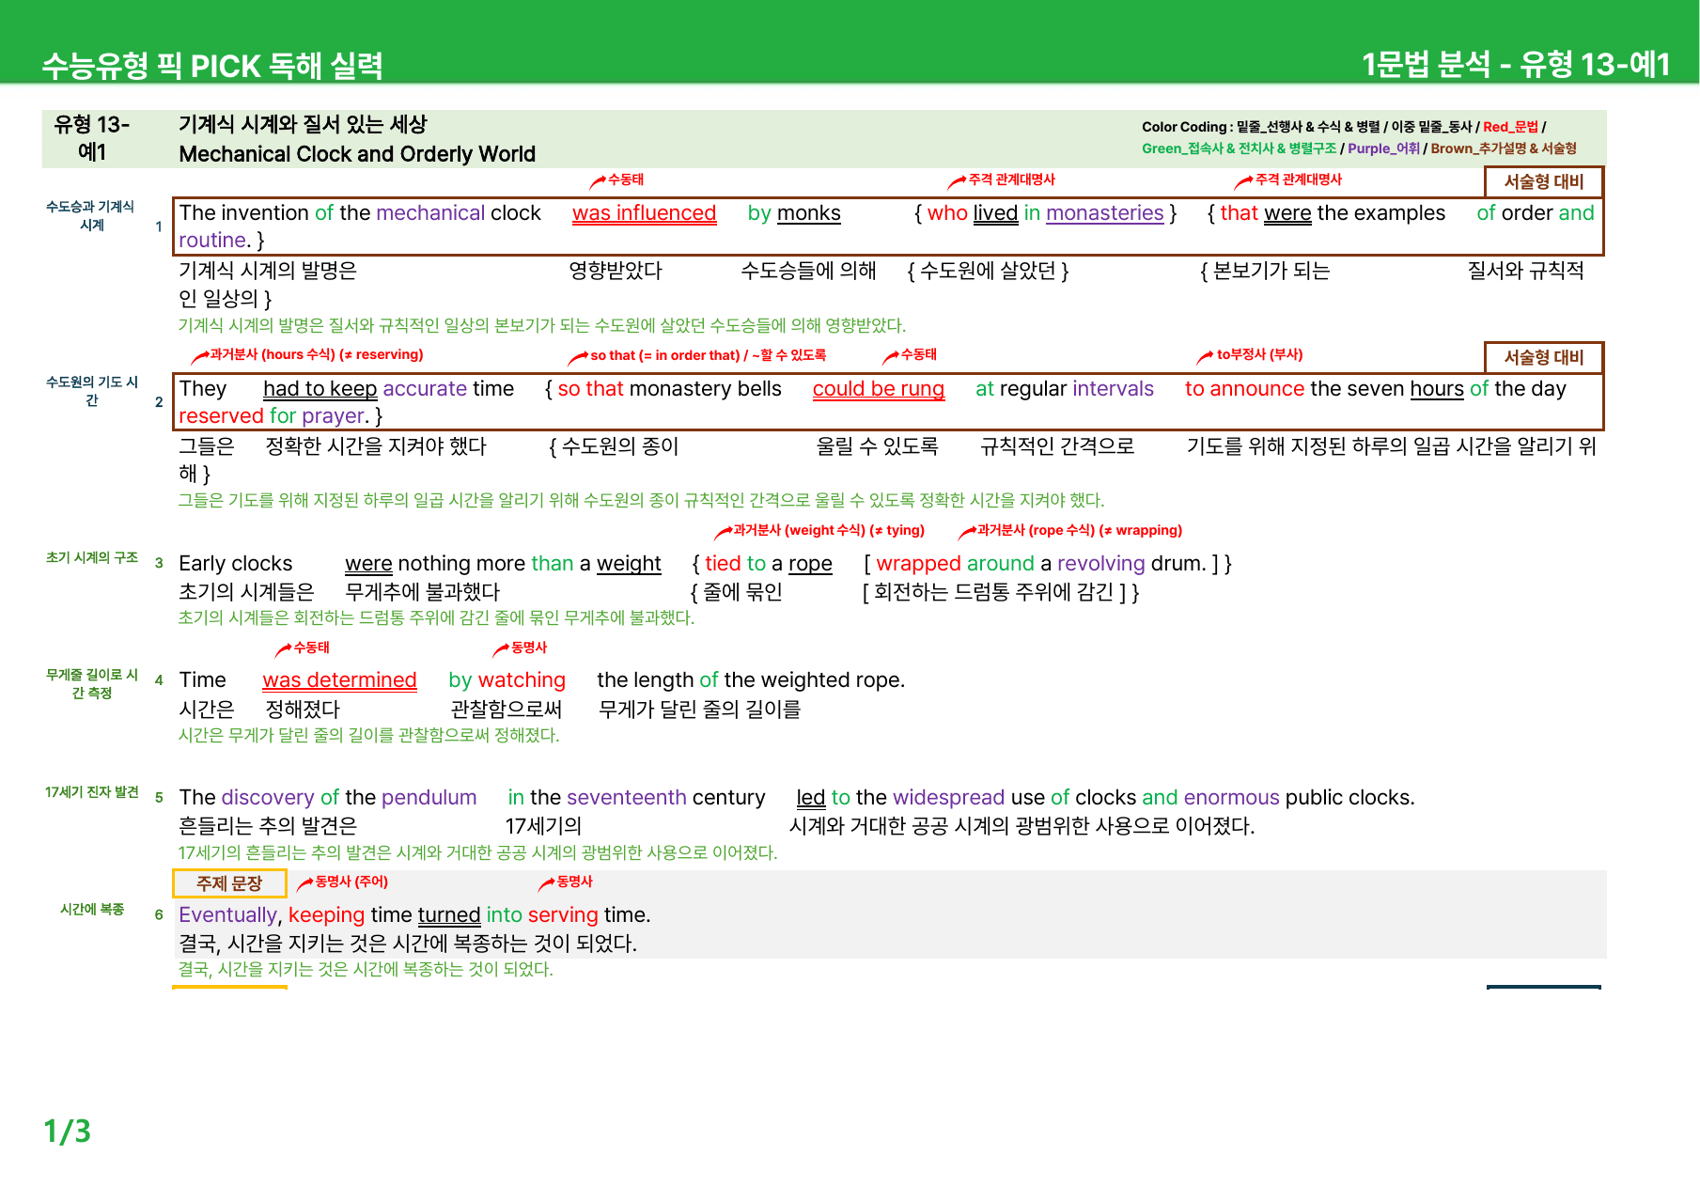This screenshot has width=1700, height=1202.
Task: Click the '수동태' annotation above 'was influenced'
Action: coord(625,180)
